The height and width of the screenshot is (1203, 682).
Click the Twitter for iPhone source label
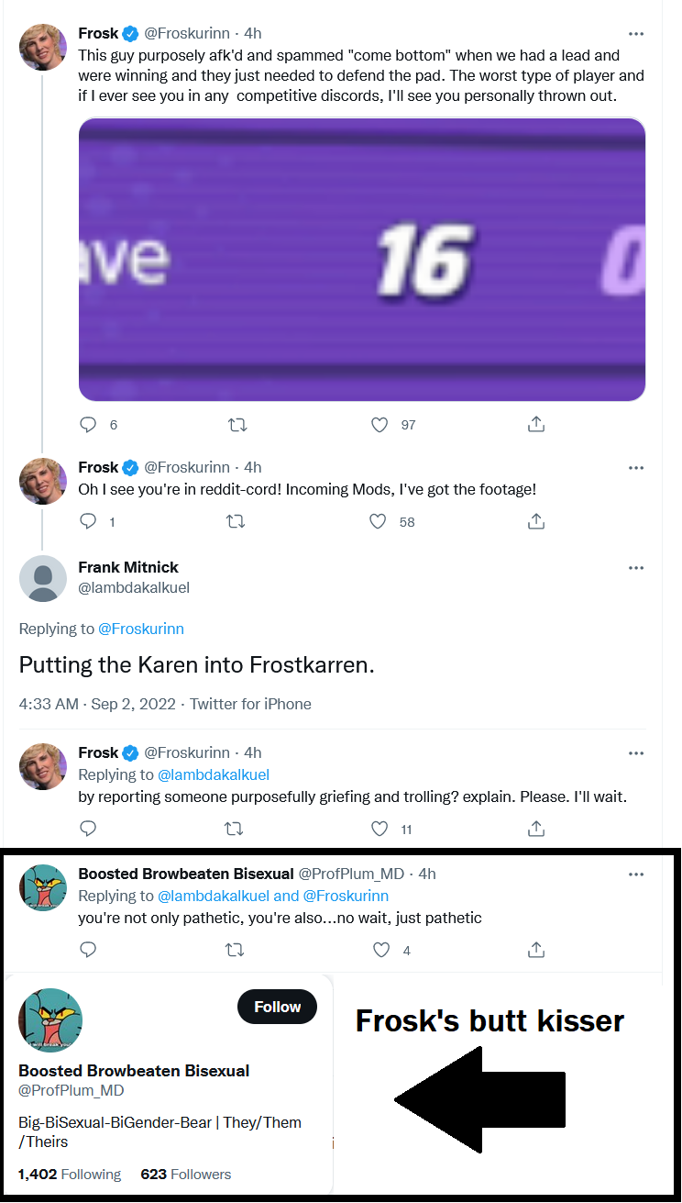click(250, 704)
